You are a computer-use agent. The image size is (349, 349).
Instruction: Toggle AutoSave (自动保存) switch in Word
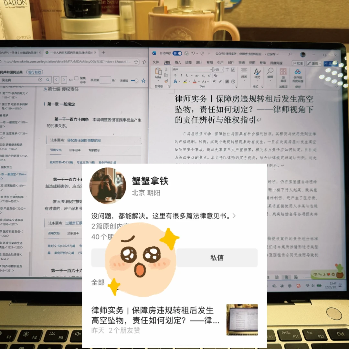(177, 53)
